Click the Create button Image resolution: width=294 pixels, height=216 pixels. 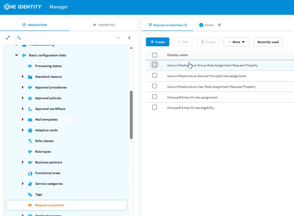pyautogui.click(x=158, y=42)
